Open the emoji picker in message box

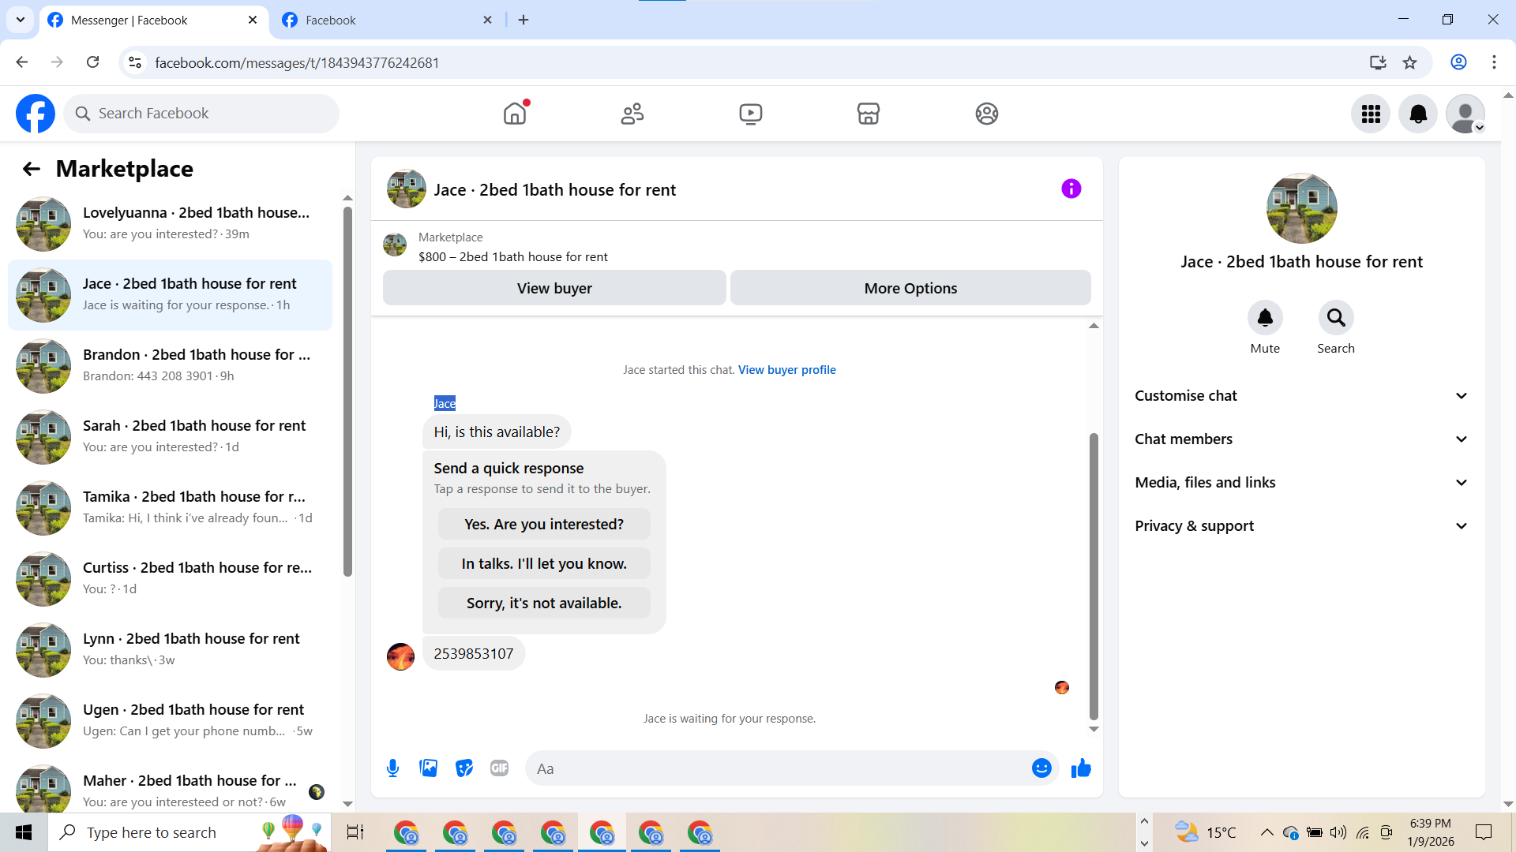point(1041,768)
